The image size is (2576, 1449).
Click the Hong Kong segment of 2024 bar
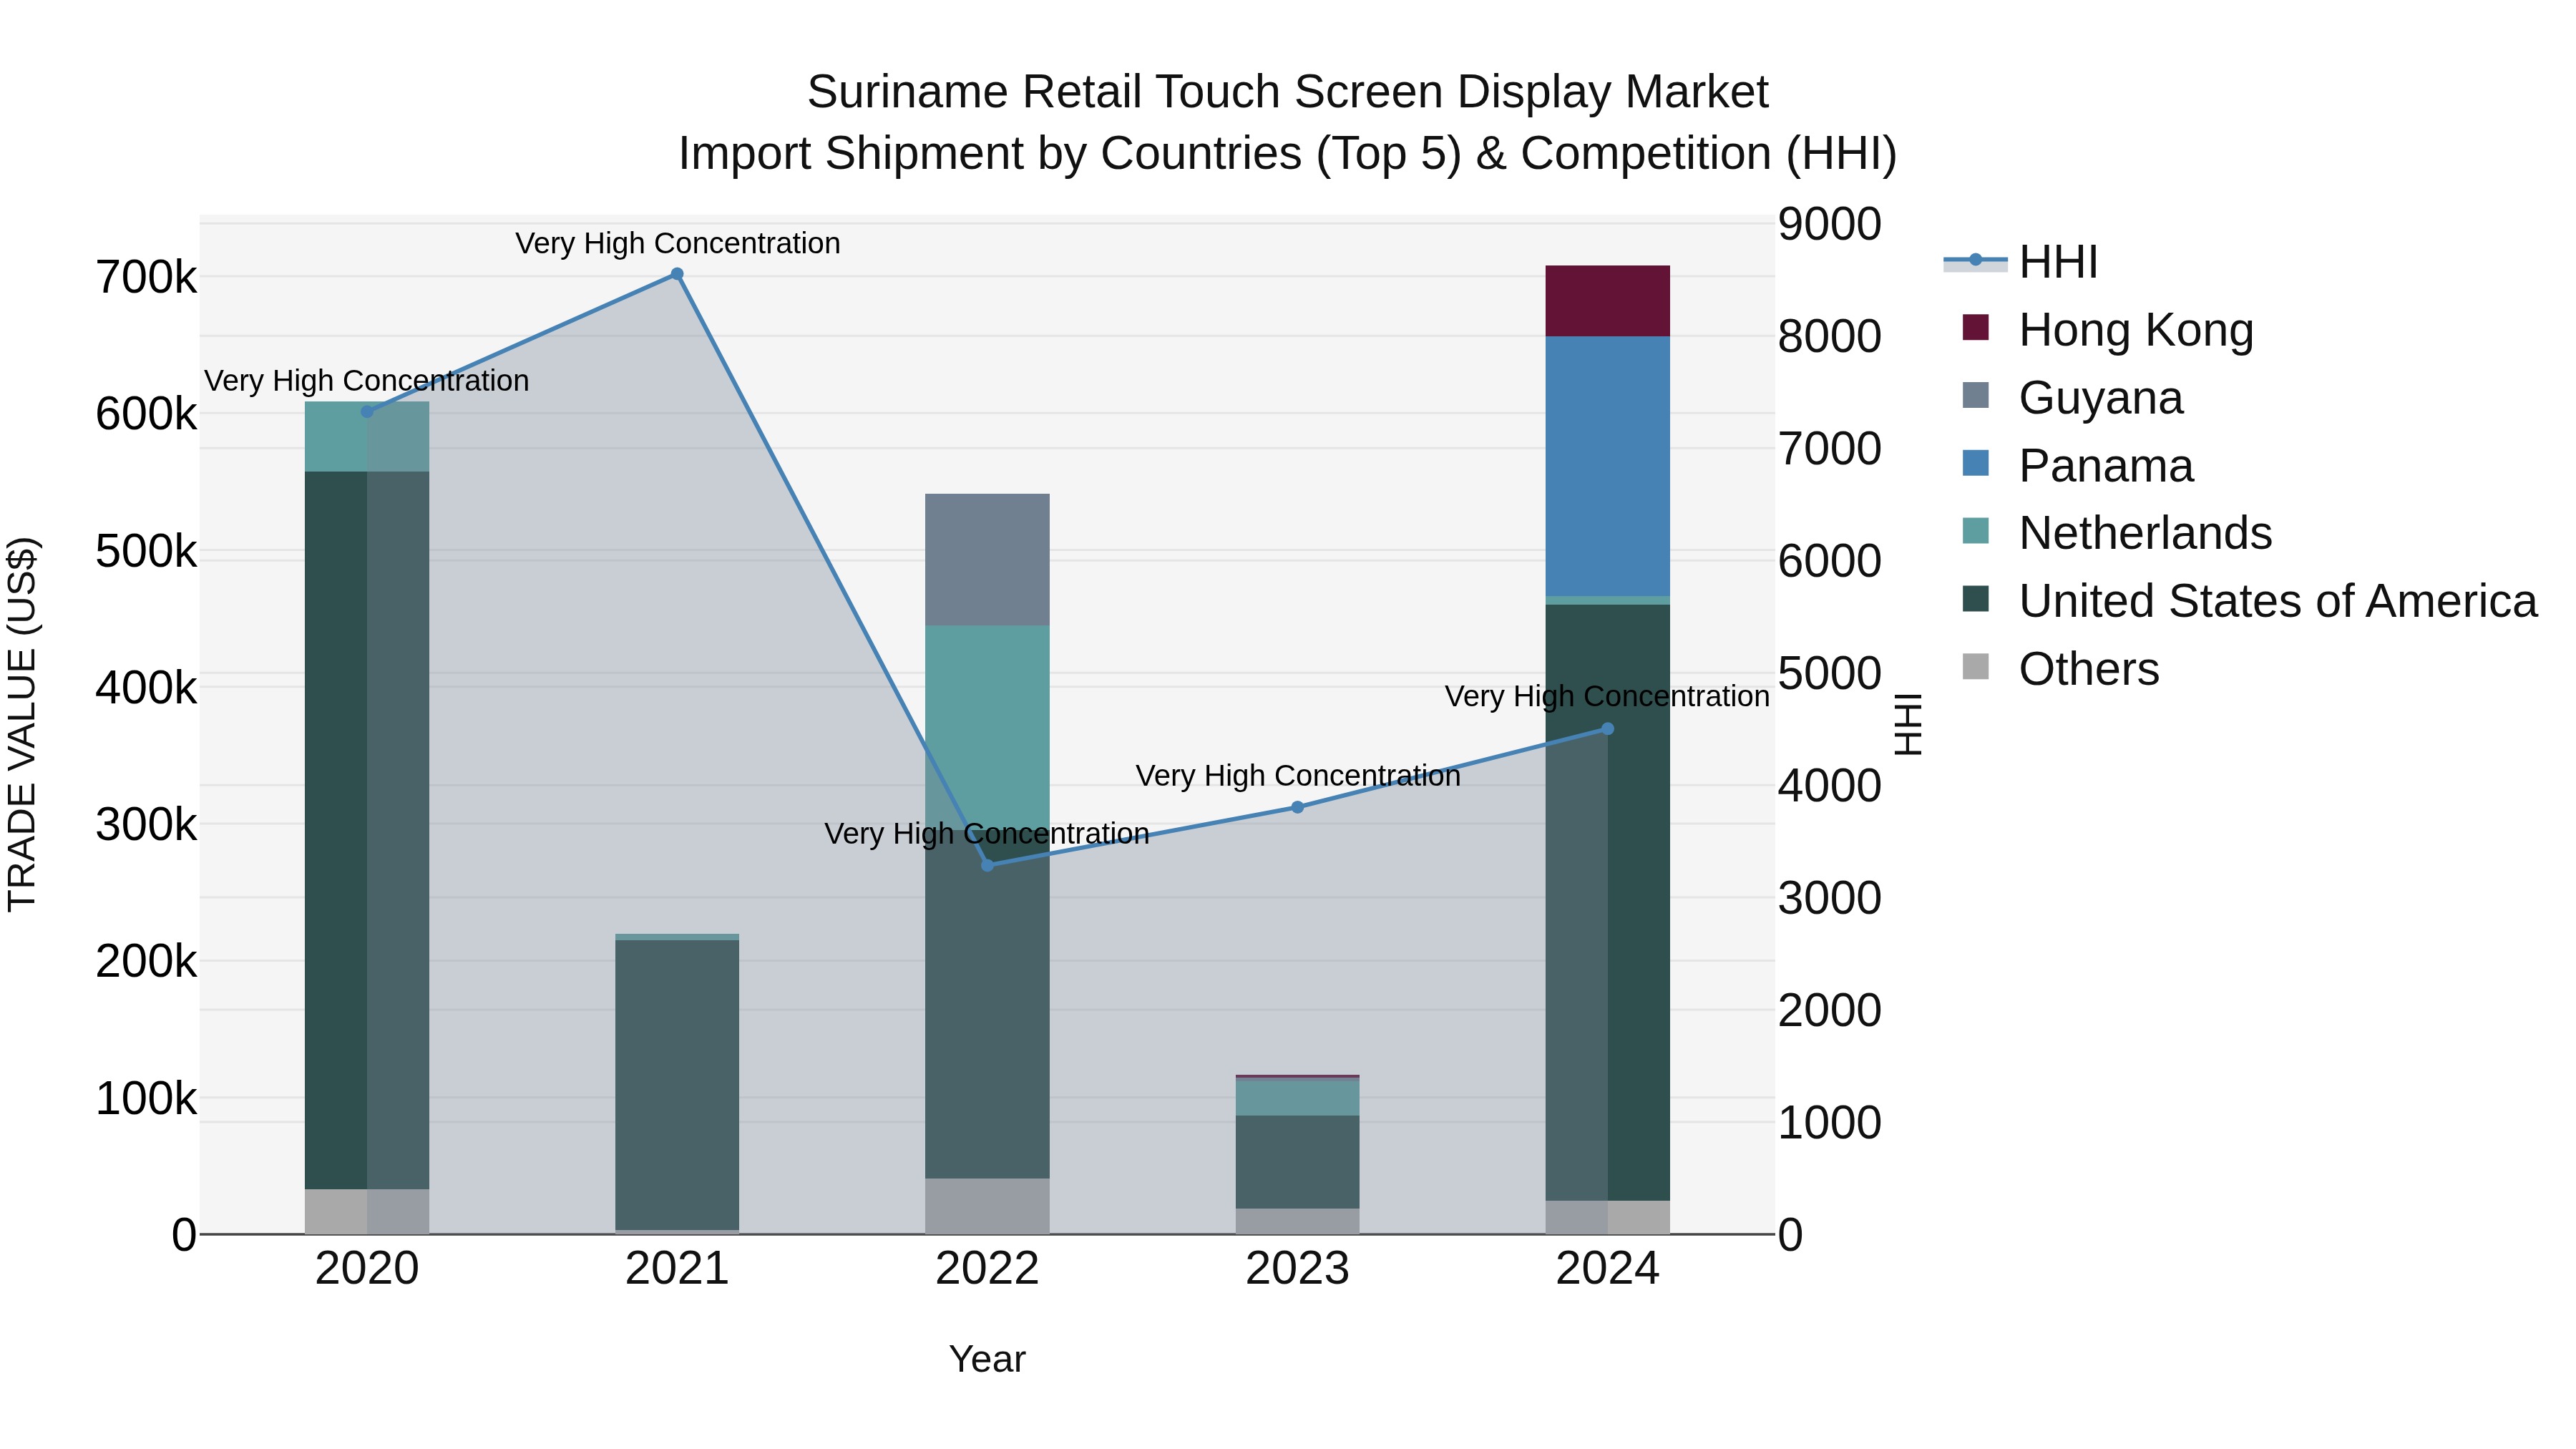tap(1607, 301)
